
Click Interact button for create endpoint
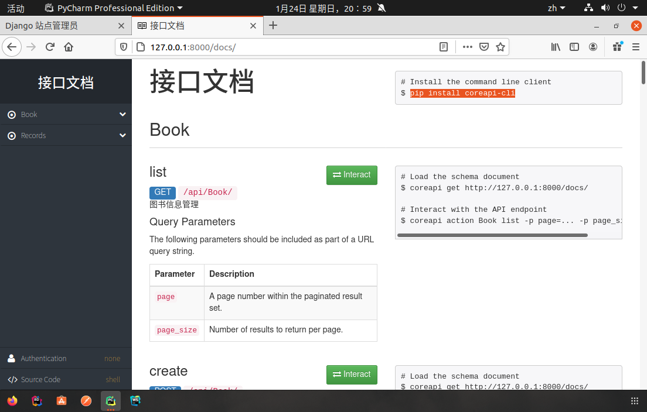coord(352,375)
